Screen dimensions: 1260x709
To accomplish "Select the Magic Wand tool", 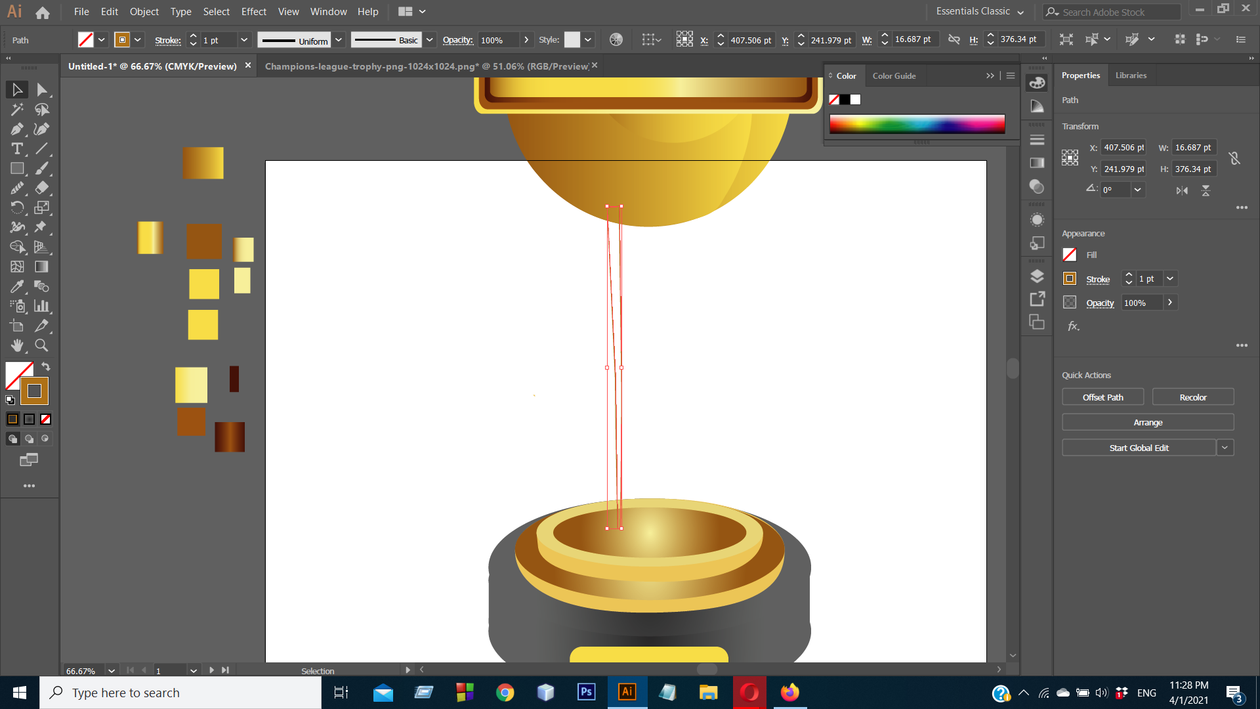I will pyautogui.click(x=17, y=110).
